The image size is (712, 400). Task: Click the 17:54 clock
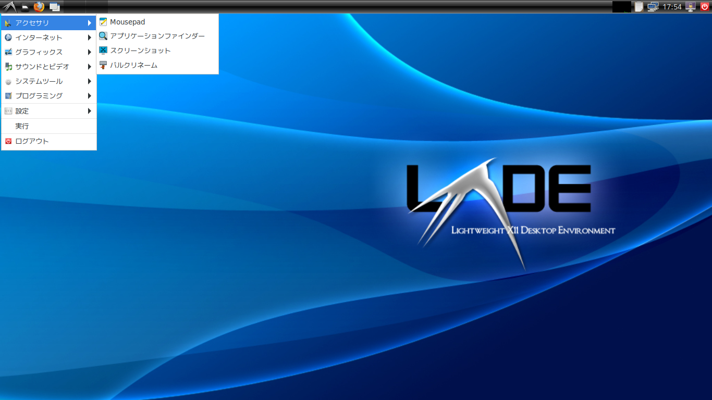[x=672, y=7]
